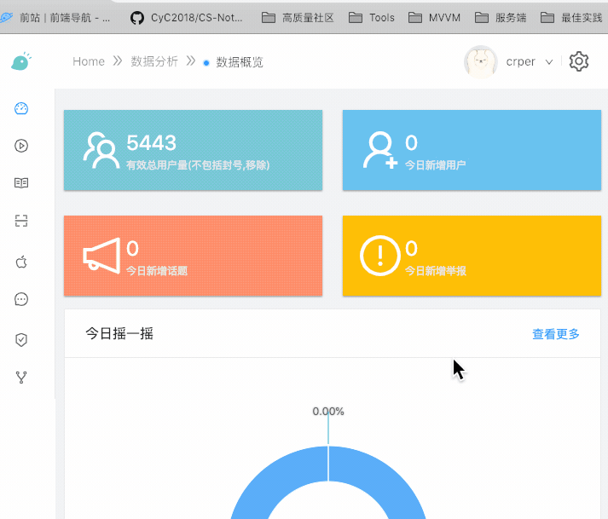Open the Apple logo sidebar icon
The width and height of the screenshot is (608, 519).
click(21, 262)
